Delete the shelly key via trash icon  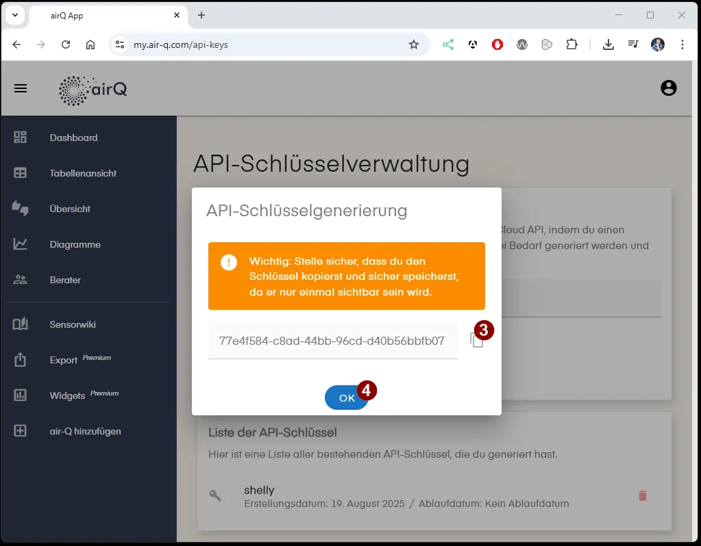tap(642, 496)
